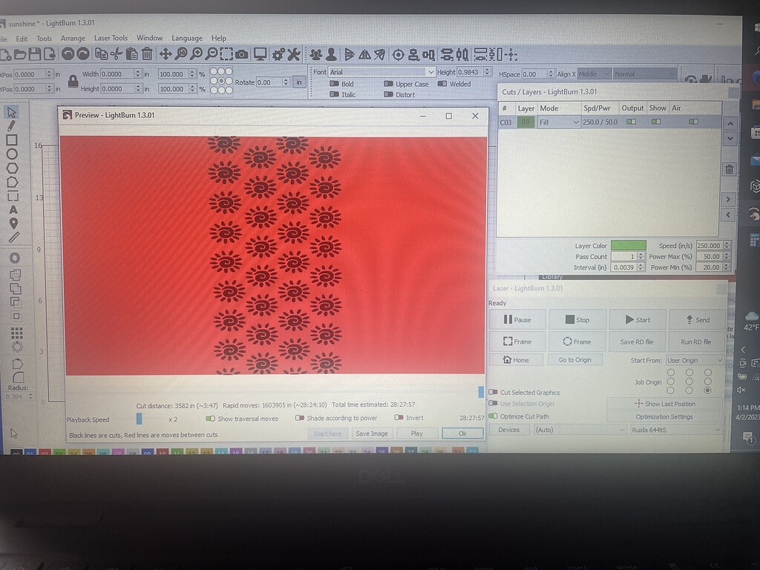
Task: Open the Camera capture tool
Action: 242,54
